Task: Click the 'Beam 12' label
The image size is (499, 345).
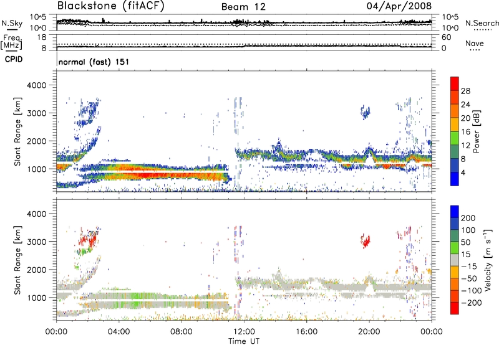Action: (x=243, y=7)
